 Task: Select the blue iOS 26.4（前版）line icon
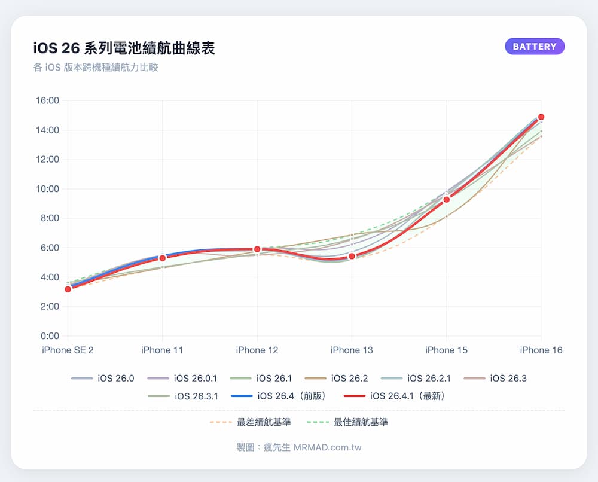tap(242, 396)
